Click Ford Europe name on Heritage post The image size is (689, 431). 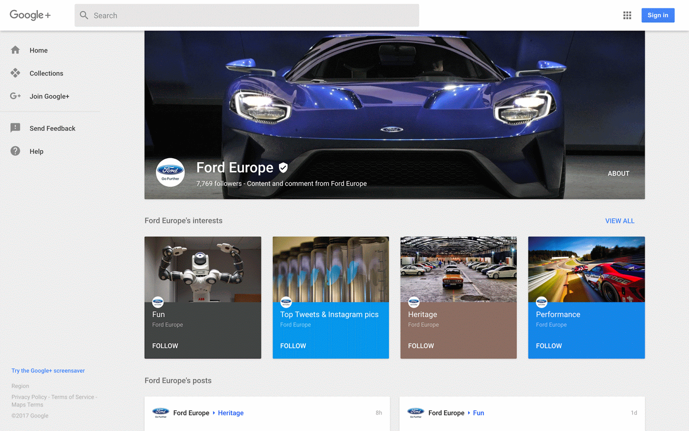191,413
